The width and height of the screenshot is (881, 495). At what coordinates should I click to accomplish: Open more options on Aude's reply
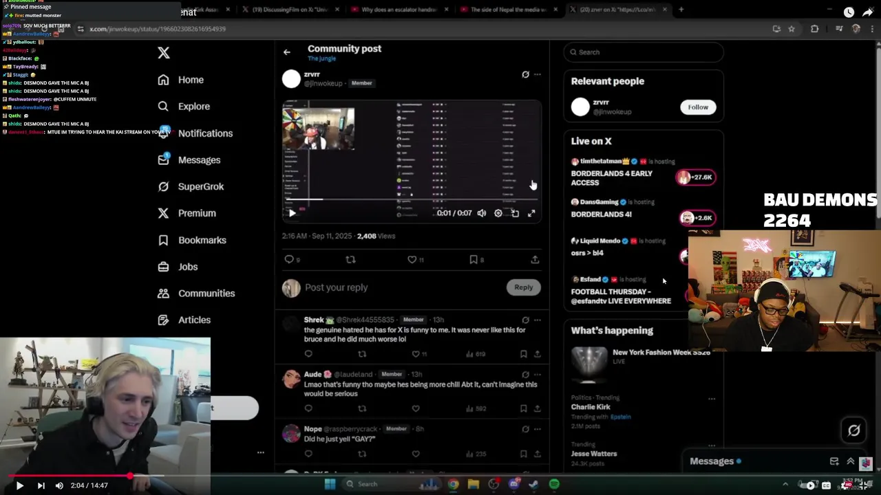point(538,375)
